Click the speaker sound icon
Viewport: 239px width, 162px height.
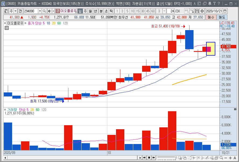coord(50,11)
